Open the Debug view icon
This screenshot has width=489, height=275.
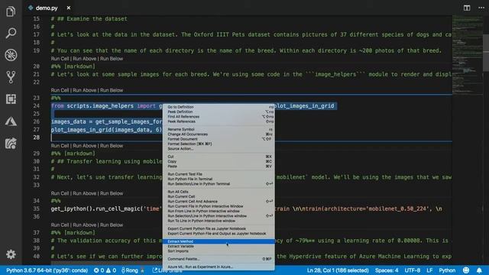[11, 55]
